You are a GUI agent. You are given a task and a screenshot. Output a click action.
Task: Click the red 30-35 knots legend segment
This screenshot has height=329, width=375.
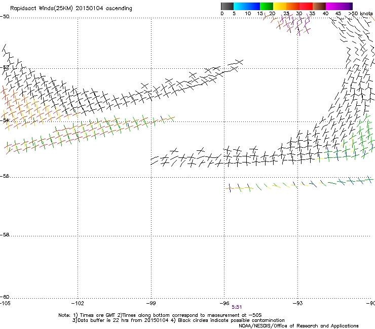[x=306, y=6]
